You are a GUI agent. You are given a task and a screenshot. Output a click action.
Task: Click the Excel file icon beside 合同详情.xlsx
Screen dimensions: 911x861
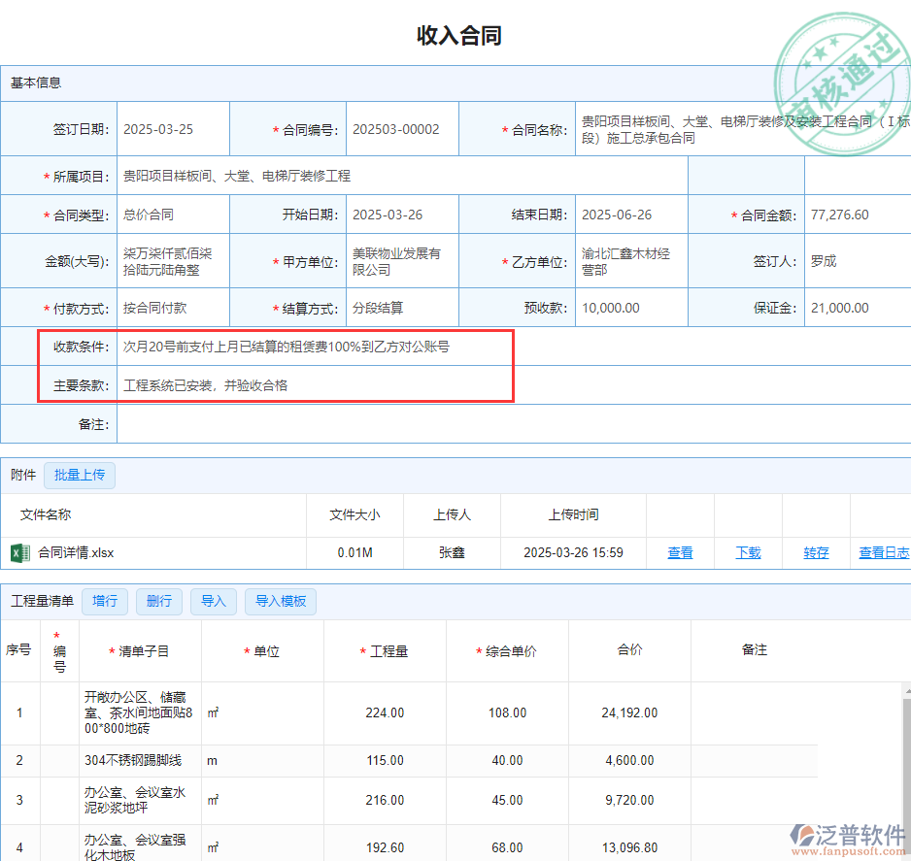coord(21,553)
